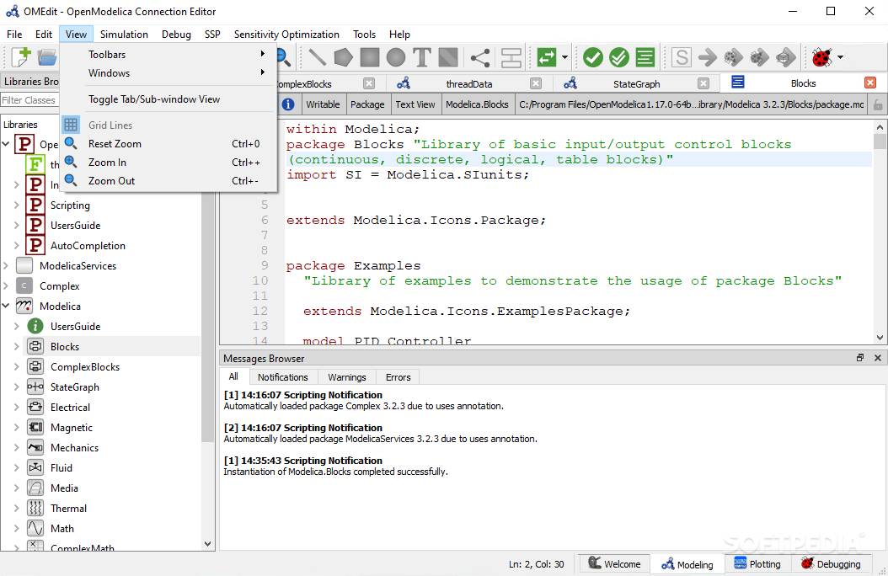
Task: Choose Reset Zoom from View menu
Action: pos(169,144)
